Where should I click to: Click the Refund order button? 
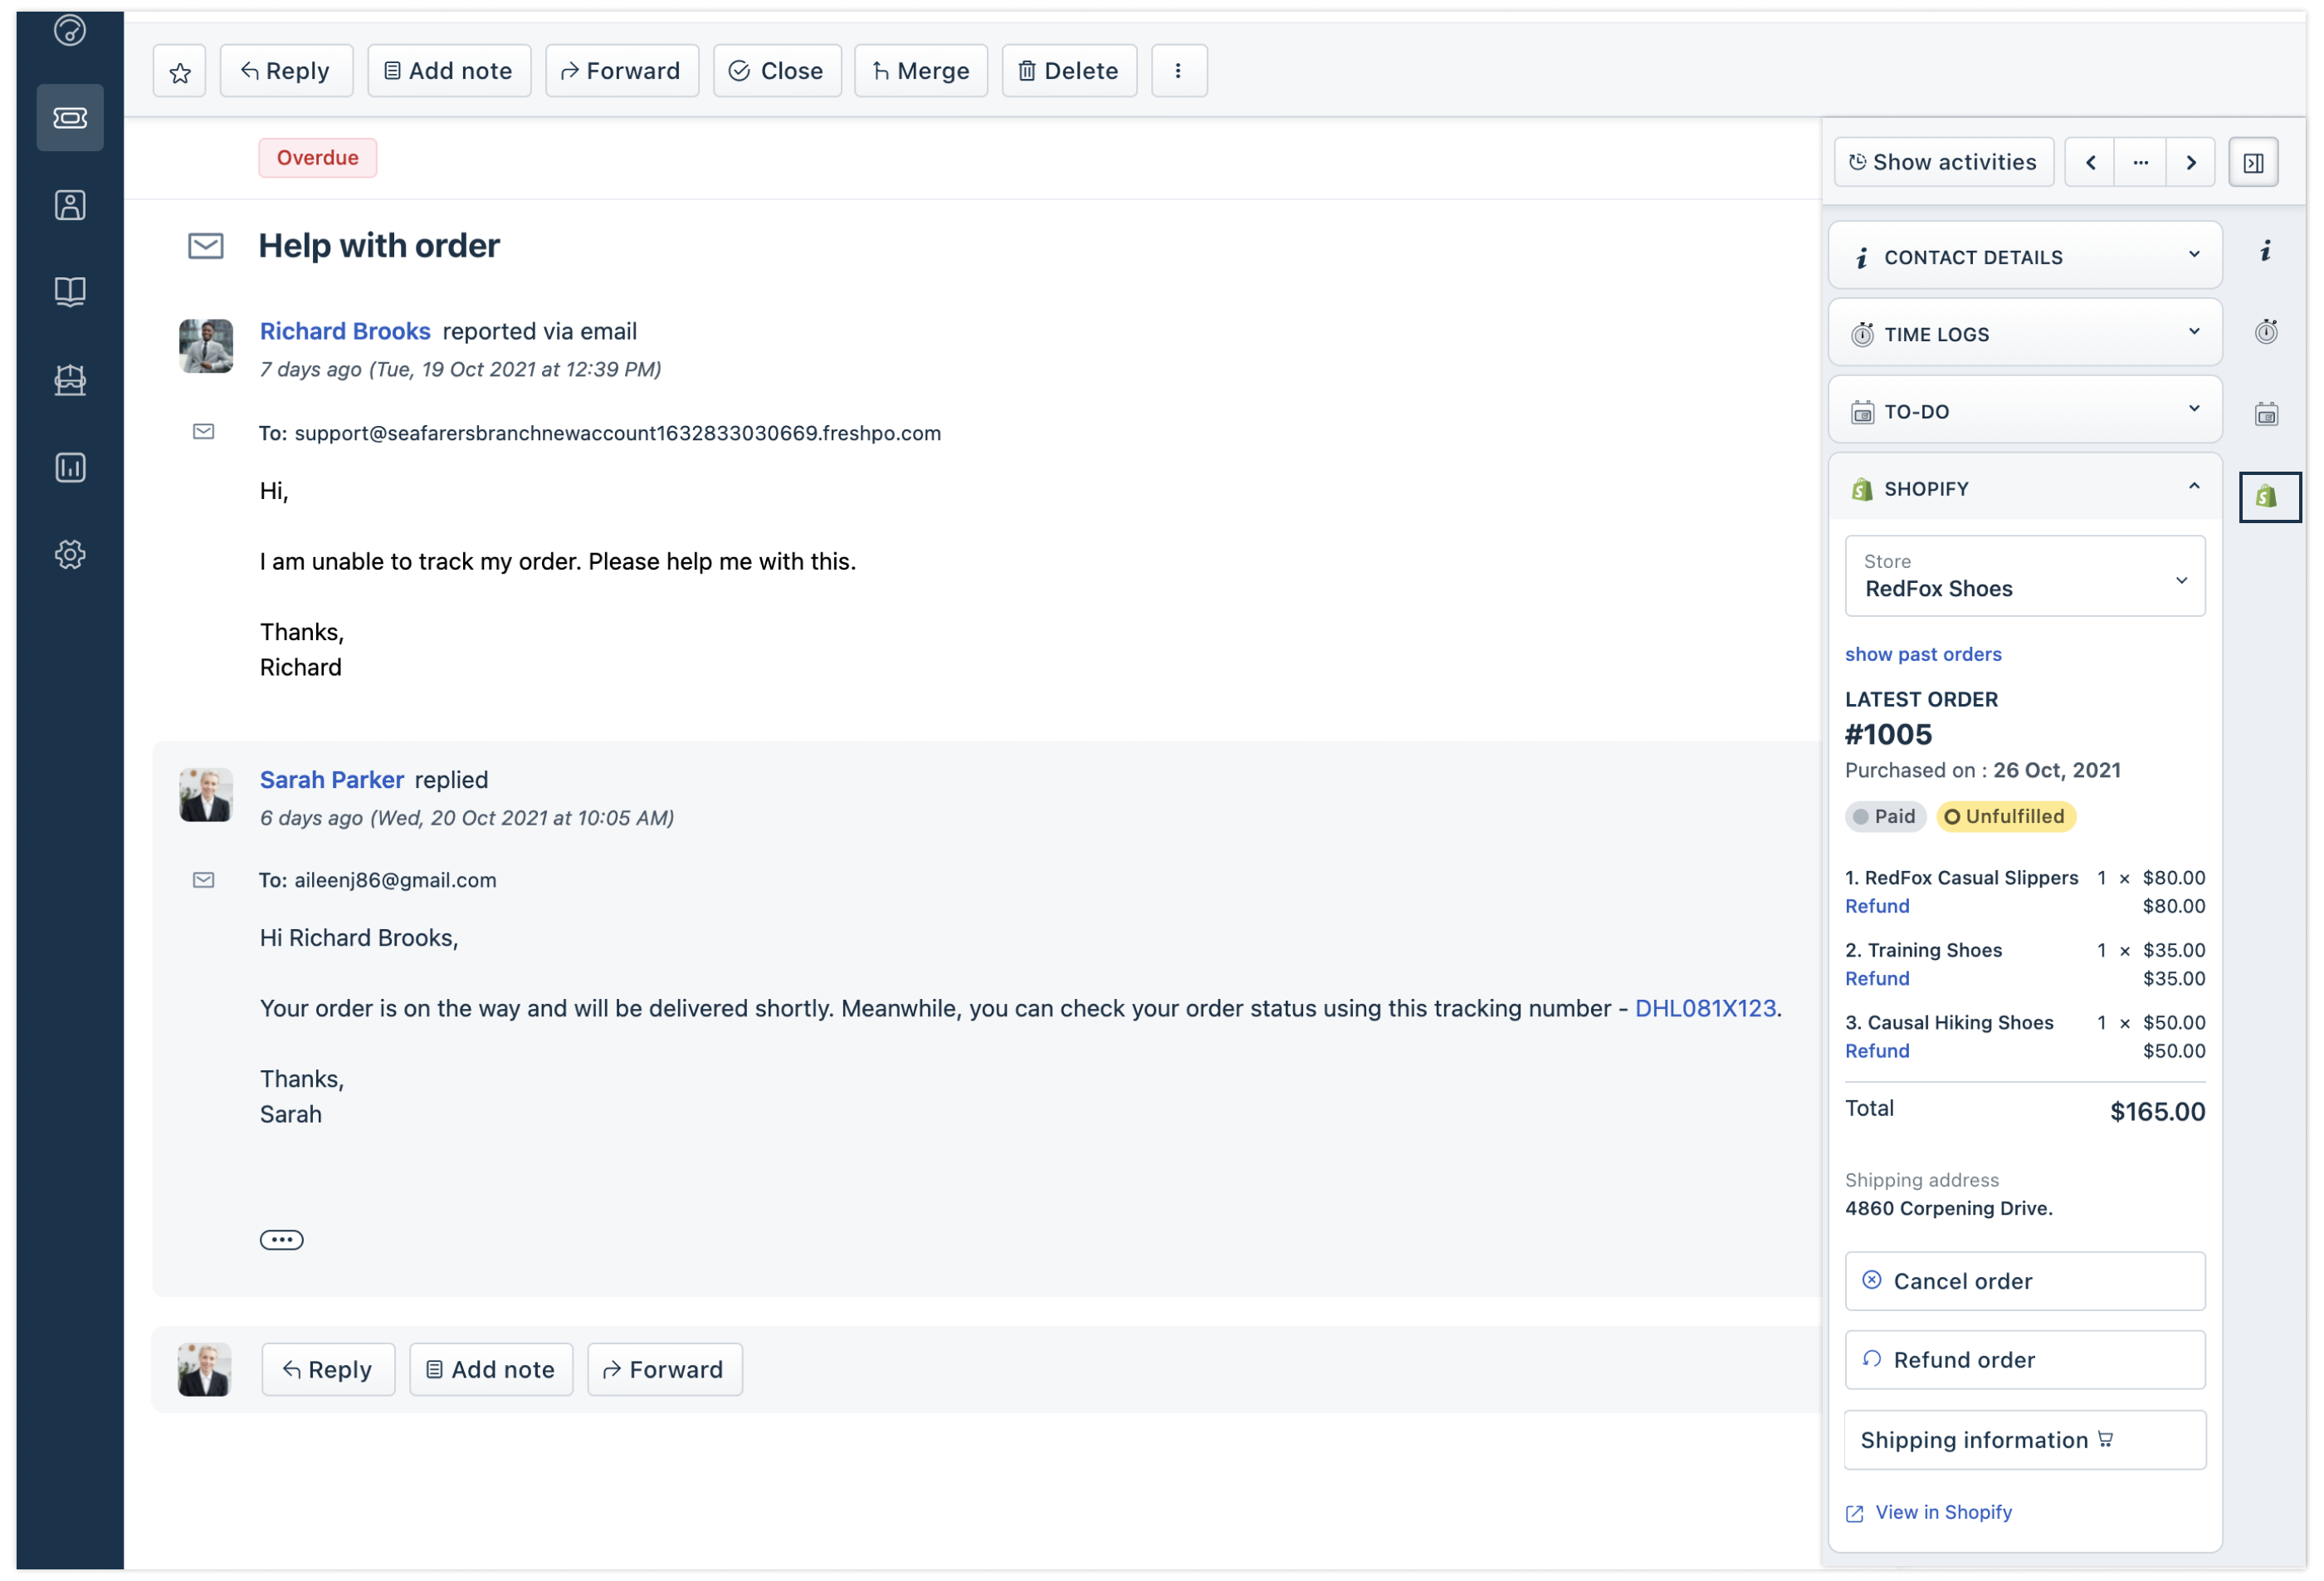tap(2025, 1358)
